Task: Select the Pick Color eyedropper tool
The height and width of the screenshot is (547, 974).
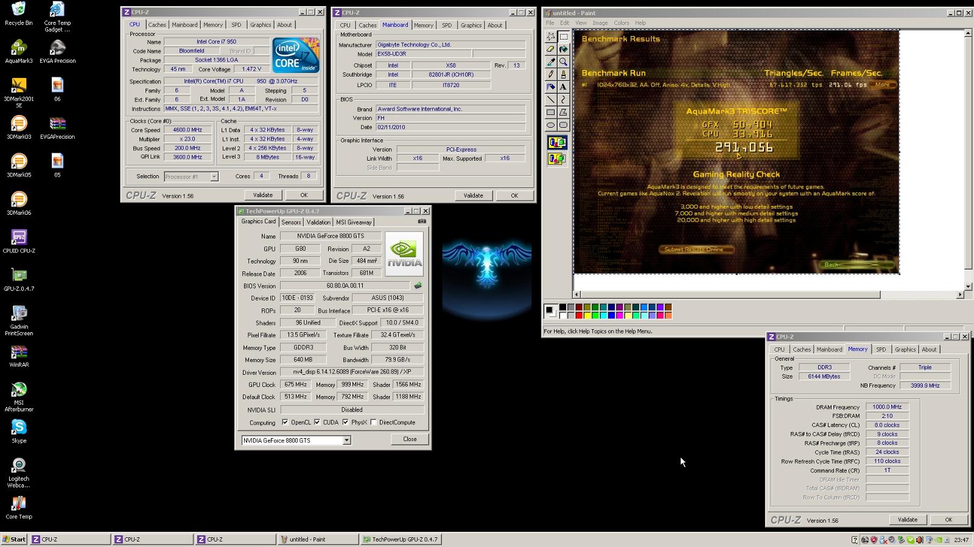Action: pyautogui.click(x=551, y=62)
